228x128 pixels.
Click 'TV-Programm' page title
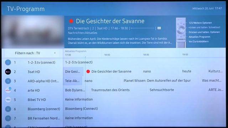click(26, 9)
